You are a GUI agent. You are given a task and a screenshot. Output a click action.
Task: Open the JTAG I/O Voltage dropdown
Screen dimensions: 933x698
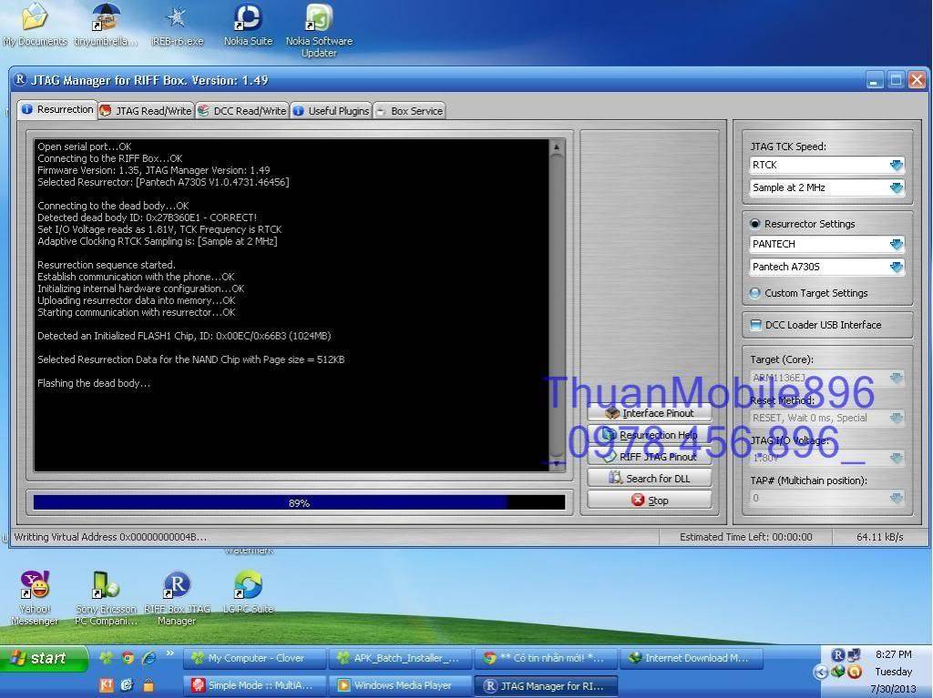pyautogui.click(x=897, y=458)
